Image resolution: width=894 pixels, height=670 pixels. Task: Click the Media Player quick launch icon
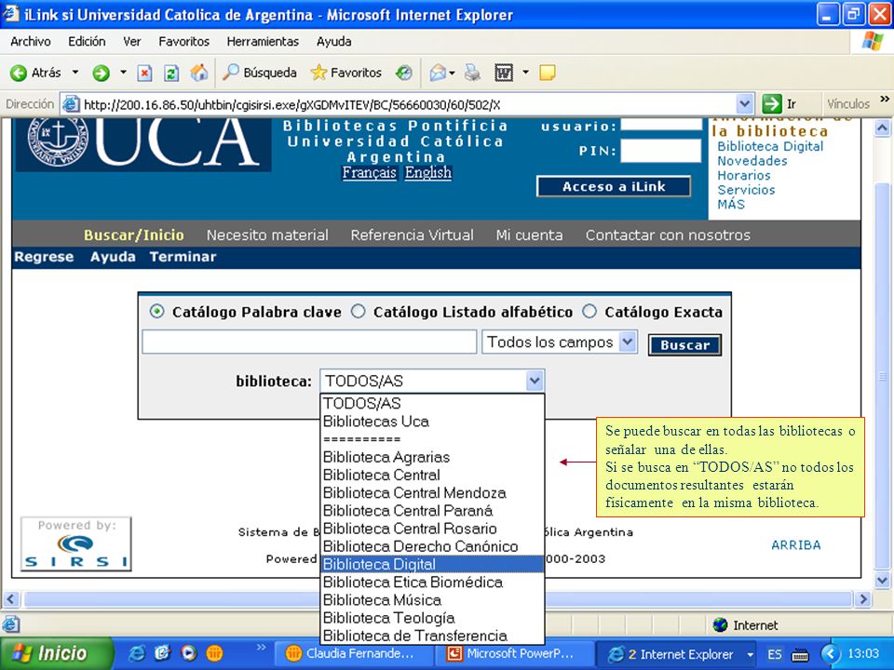pyautogui.click(x=189, y=653)
